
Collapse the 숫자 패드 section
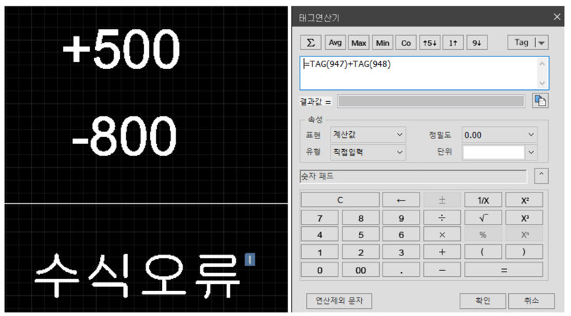[x=541, y=176]
